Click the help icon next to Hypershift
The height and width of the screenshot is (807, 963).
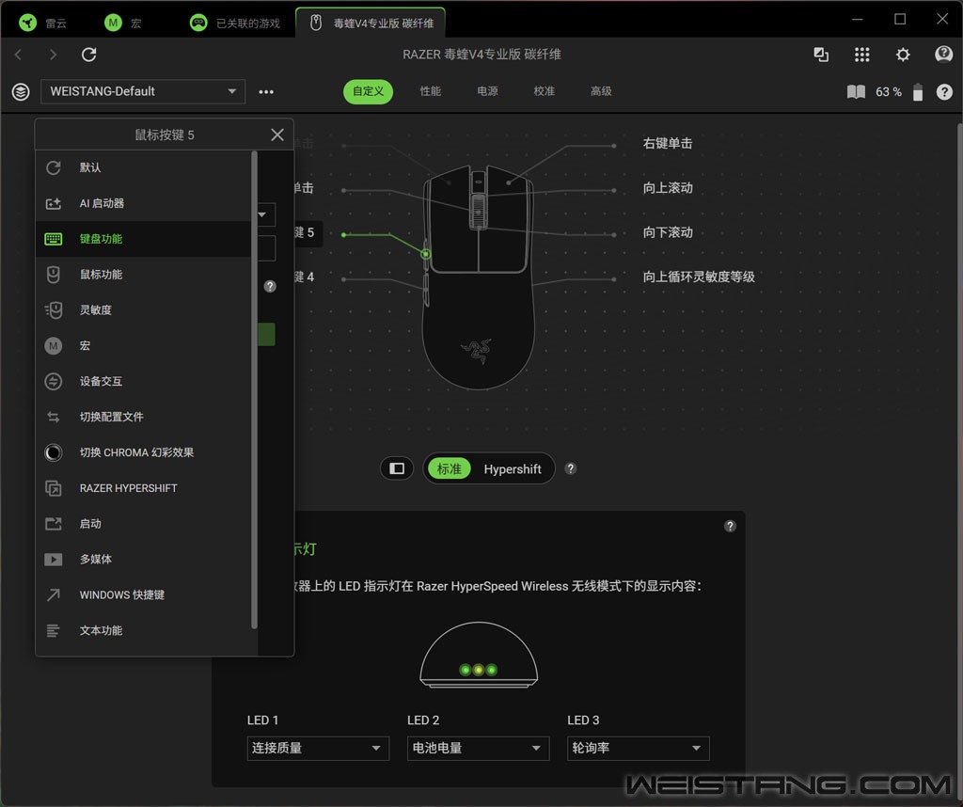[571, 468]
